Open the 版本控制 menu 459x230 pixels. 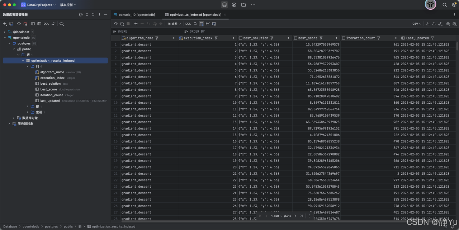[x=68, y=5]
